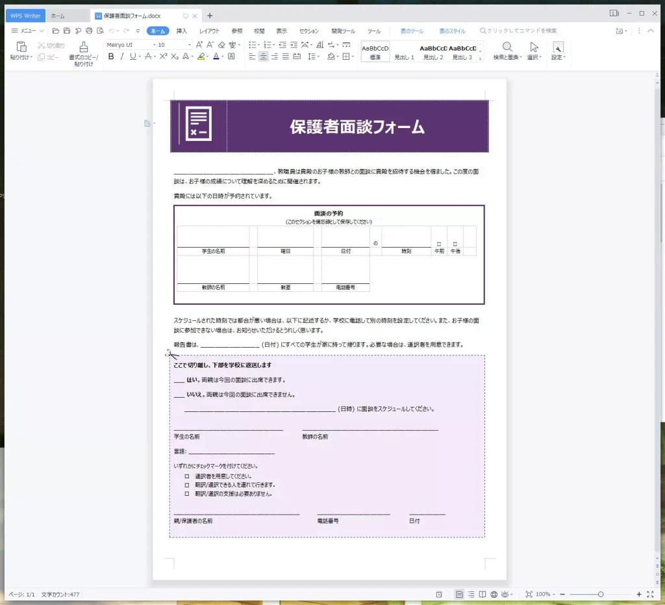Viewport: 665px width, 605px height.
Task: Click the メニュー button at top left
Action: (x=27, y=31)
